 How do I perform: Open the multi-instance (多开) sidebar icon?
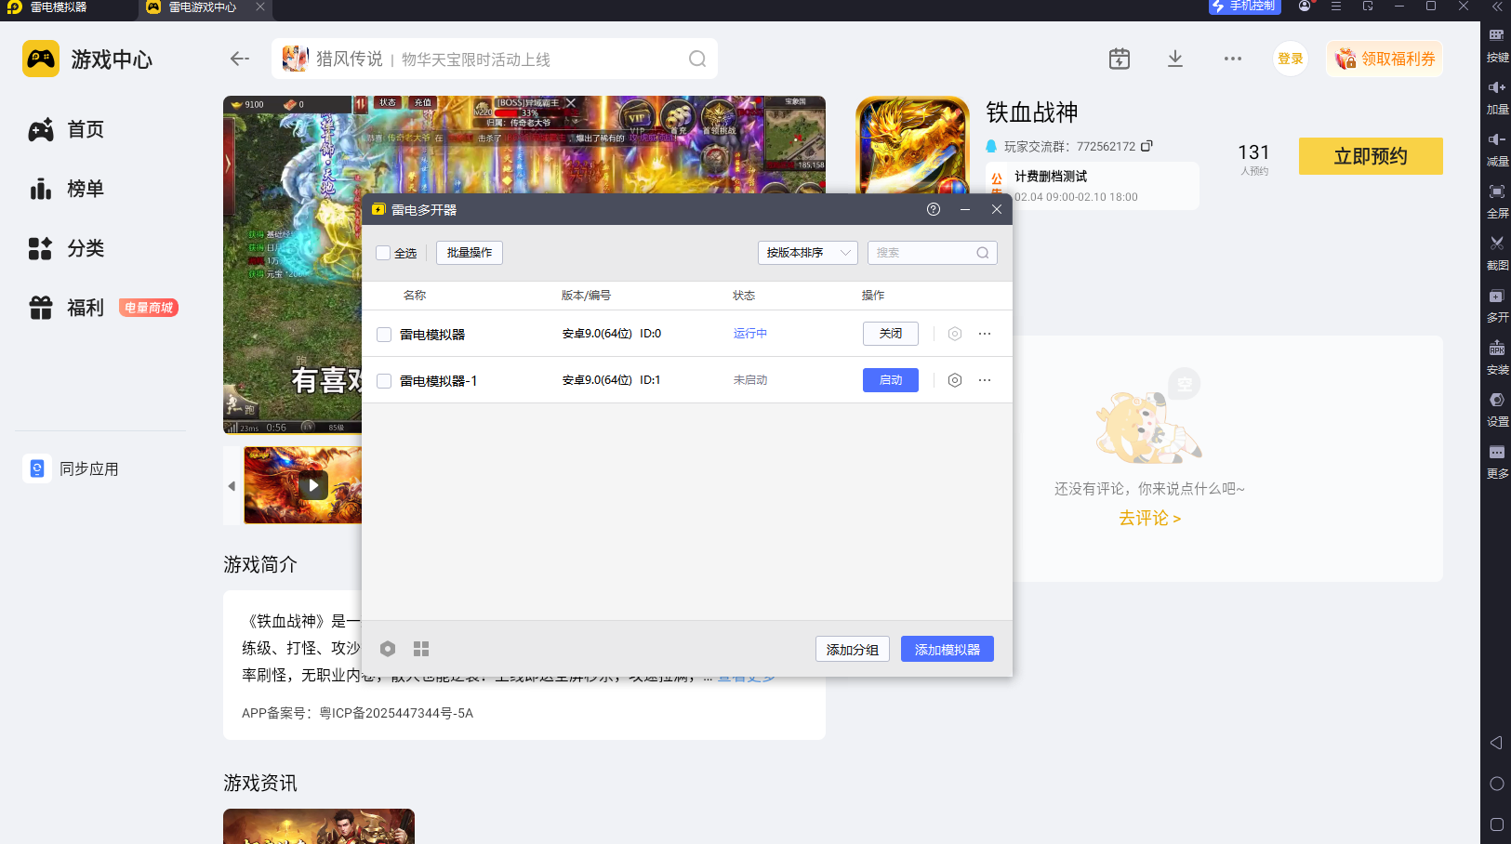1496,297
